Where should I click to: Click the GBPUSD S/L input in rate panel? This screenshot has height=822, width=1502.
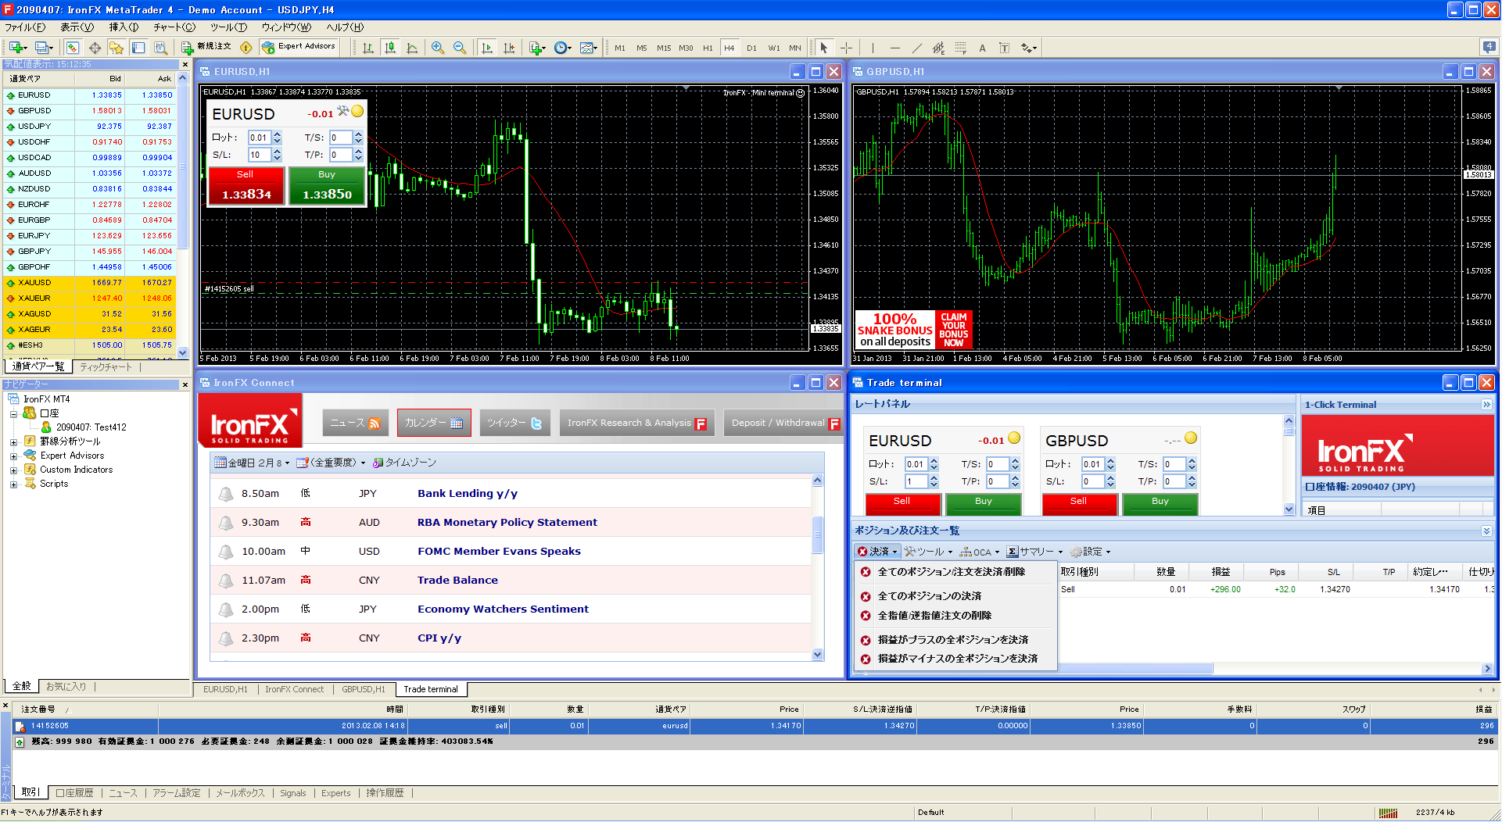pyautogui.click(x=1092, y=481)
